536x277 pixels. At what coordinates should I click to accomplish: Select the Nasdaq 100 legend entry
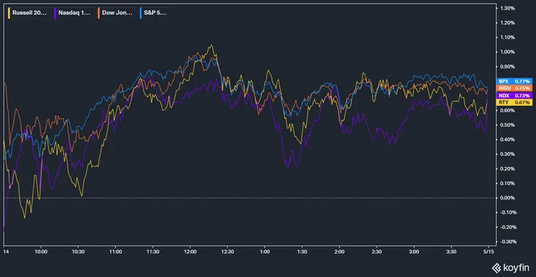coord(73,13)
